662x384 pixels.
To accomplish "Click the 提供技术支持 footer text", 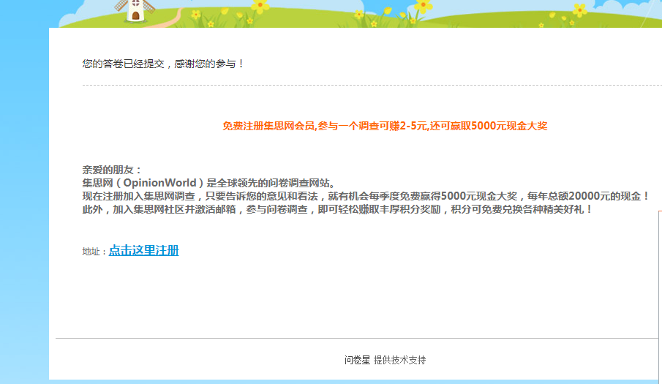I will pos(400,360).
